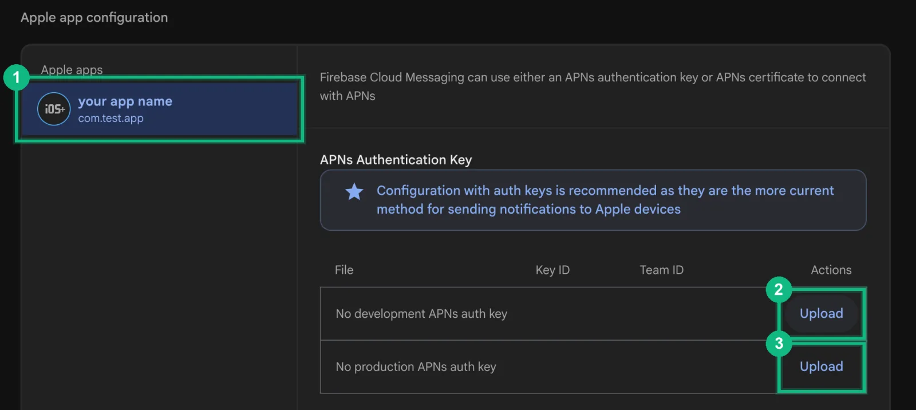916x410 pixels.
Task: Click the 'Team ID' column header
Action: click(x=661, y=270)
